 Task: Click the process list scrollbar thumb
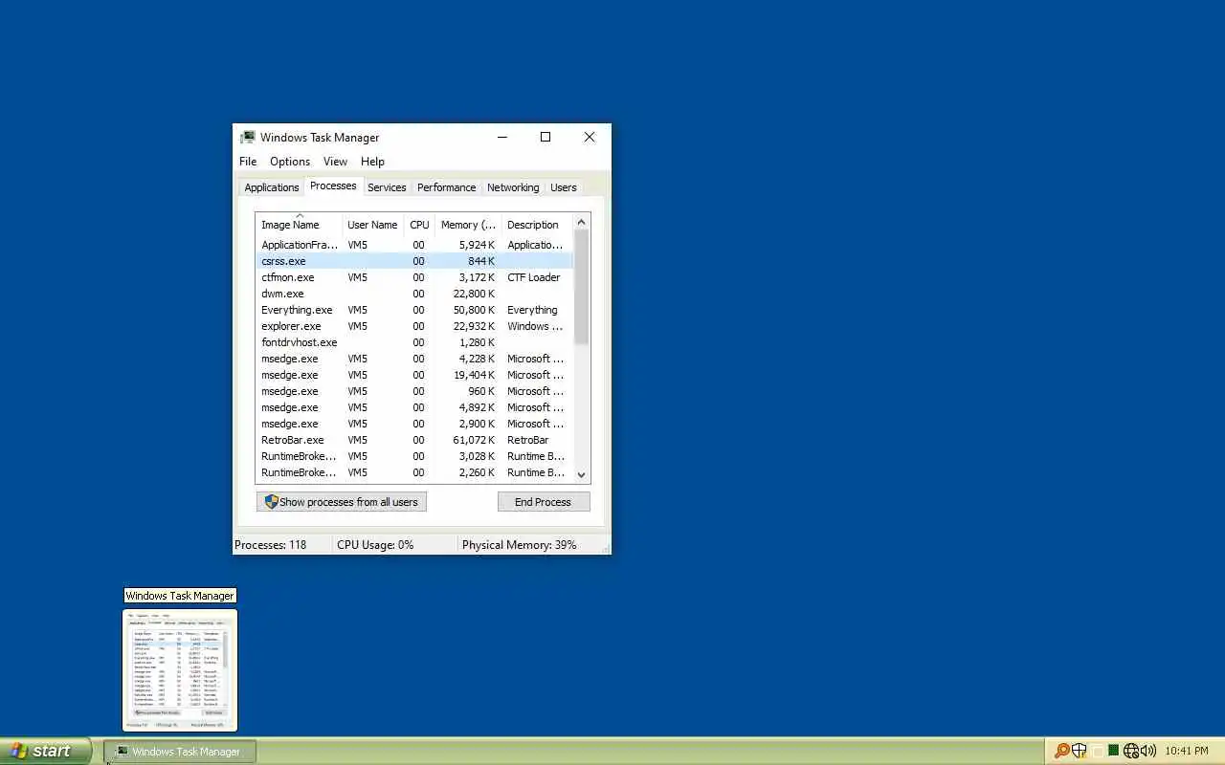pyautogui.click(x=581, y=287)
